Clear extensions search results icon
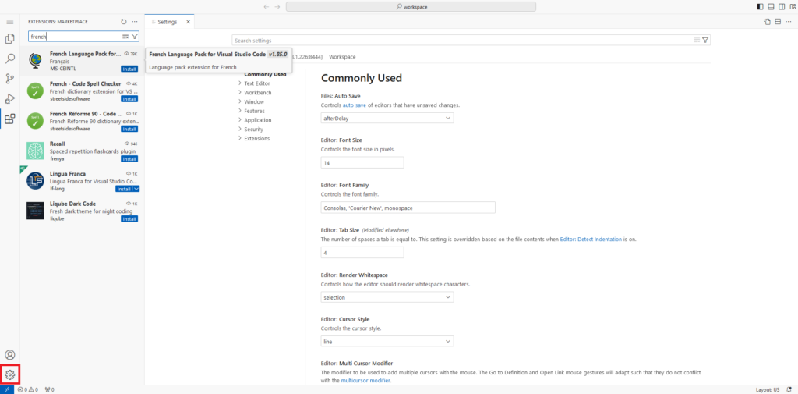798x394 pixels. pos(125,37)
